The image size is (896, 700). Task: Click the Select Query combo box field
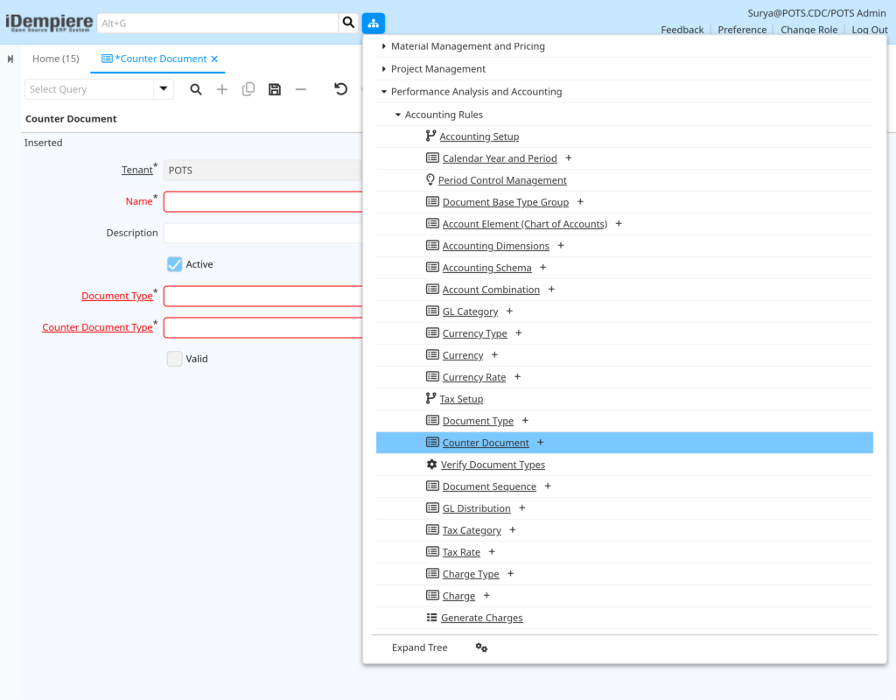[x=90, y=89]
